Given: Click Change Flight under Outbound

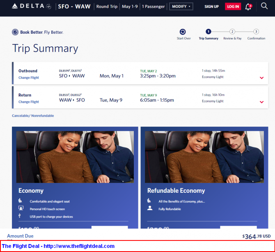Looking at the screenshot, I should [x=29, y=78].
